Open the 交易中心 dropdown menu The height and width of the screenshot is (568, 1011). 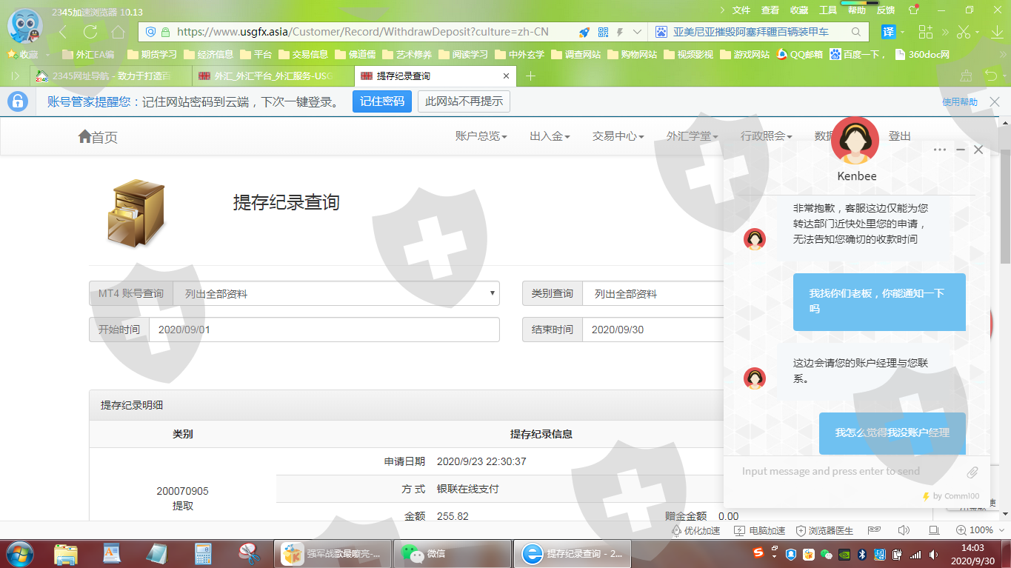(618, 136)
